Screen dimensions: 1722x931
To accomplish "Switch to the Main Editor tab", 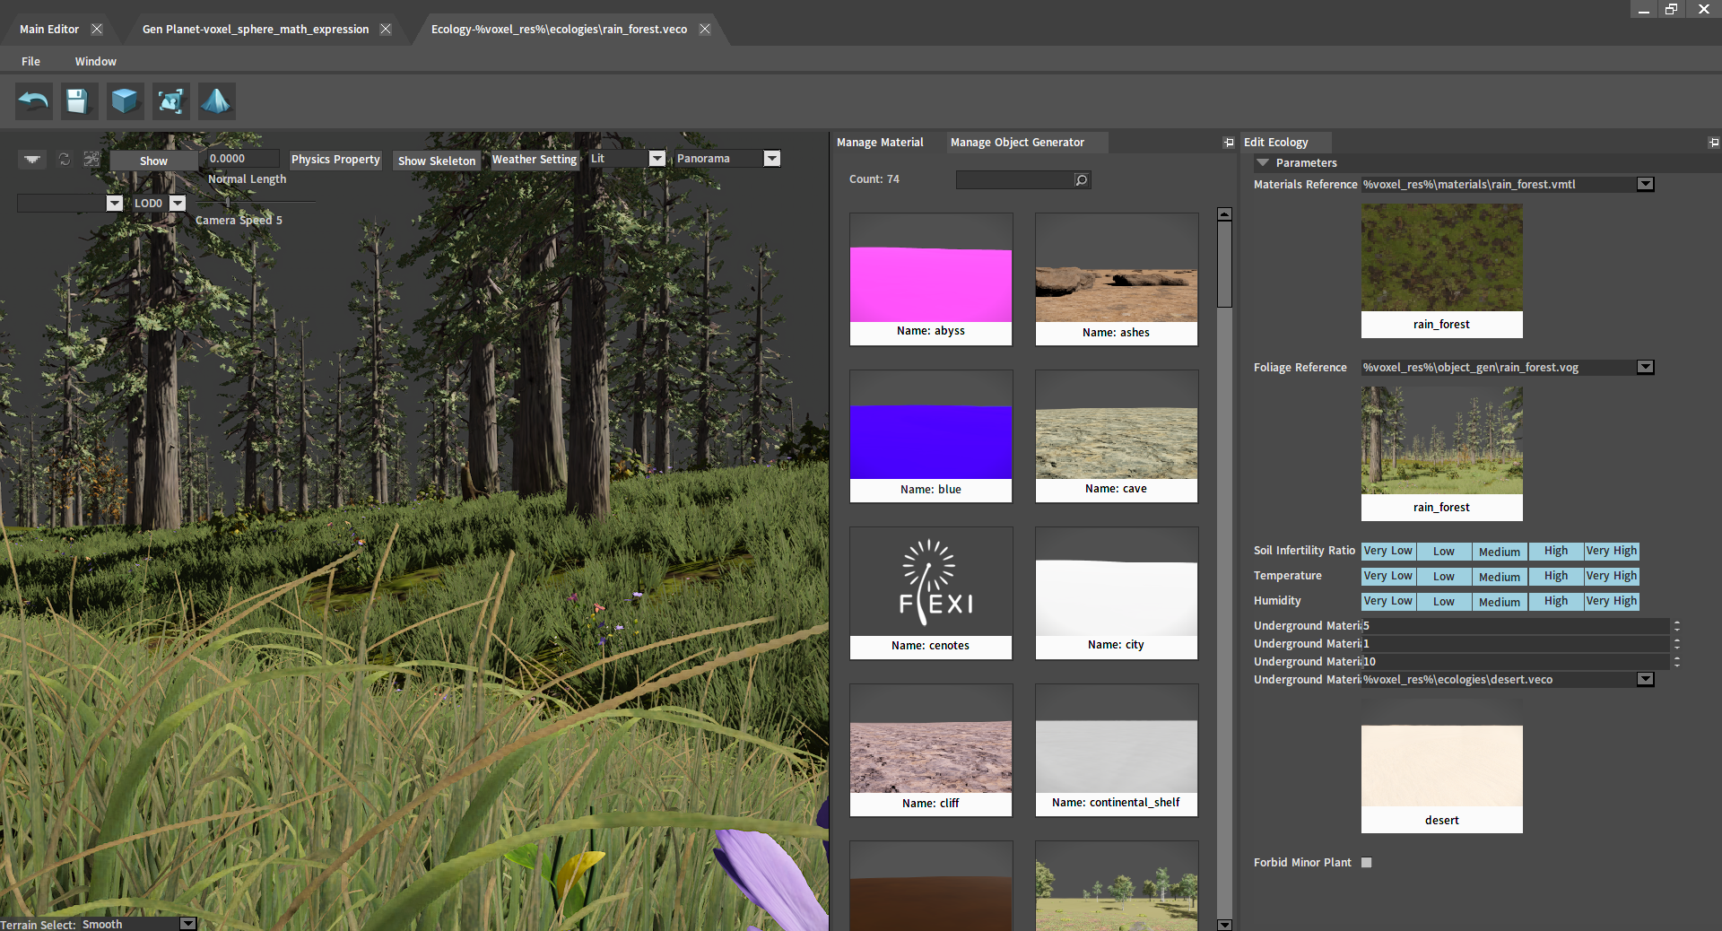I will pos(49,30).
